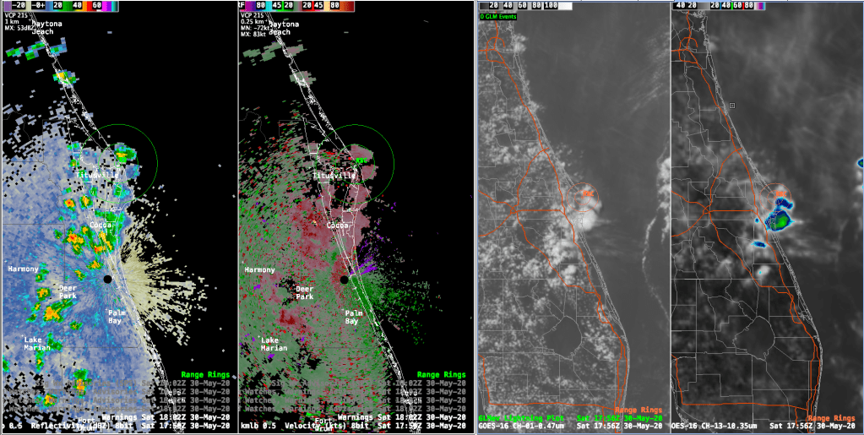The height and width of the screenshot is (435, 864).
Task: Toggle Range Rings legend in the velocity panel
Action: pyautogui.click(x=441, y=374)
